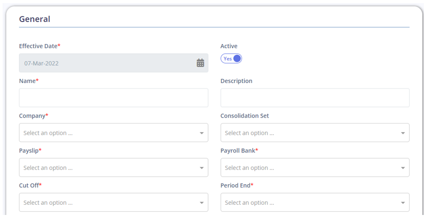Click the Payroll Bank caret arrow

tap(403, 168)
